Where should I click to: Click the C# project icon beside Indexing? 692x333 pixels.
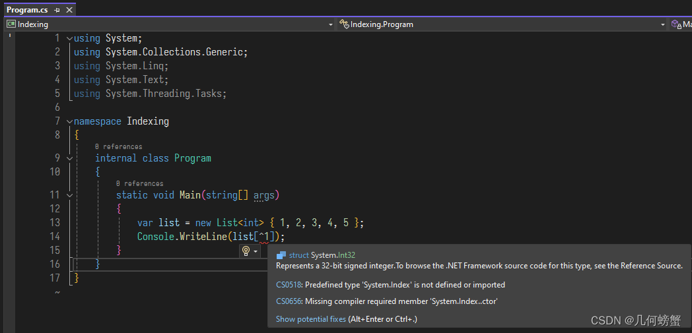click(x=11, y=24)
